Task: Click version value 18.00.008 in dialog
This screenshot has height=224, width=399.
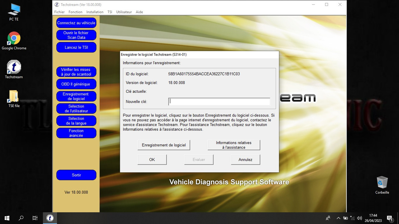Action: click(x=177, y=83)
